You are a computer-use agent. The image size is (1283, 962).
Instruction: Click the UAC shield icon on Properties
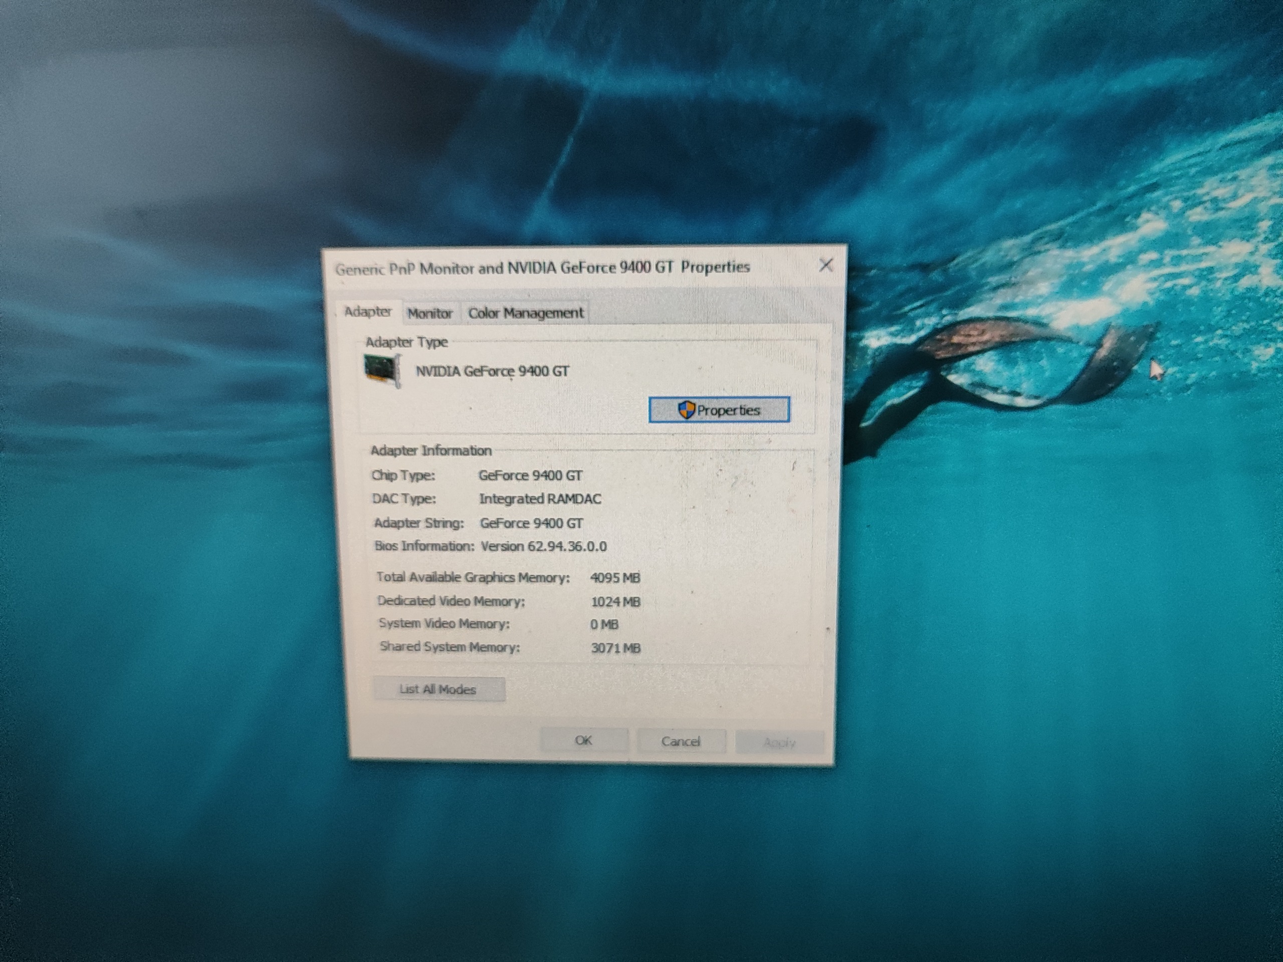click(x=686, y=410)
